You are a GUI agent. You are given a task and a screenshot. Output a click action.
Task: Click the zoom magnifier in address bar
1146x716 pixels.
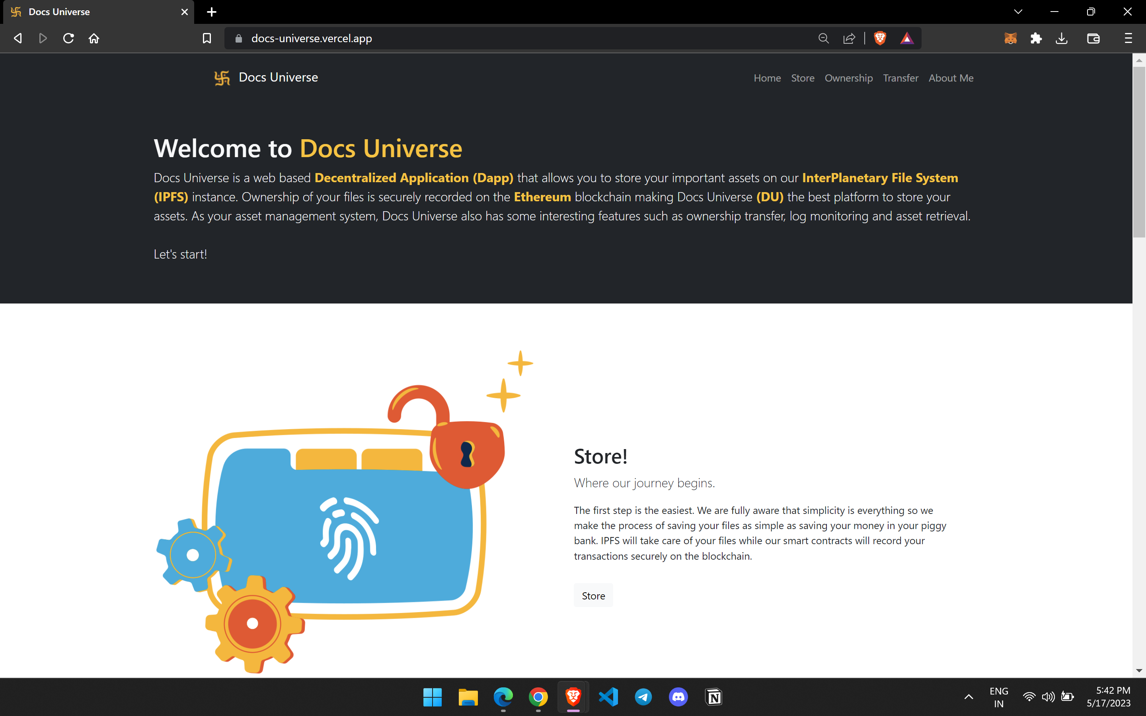tap(824, 38)
